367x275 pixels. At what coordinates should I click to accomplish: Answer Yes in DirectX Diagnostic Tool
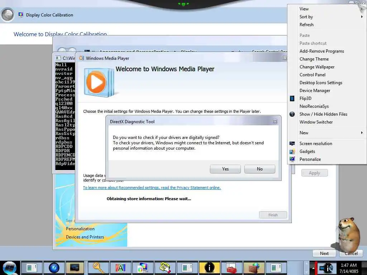[x=225, y=169]
